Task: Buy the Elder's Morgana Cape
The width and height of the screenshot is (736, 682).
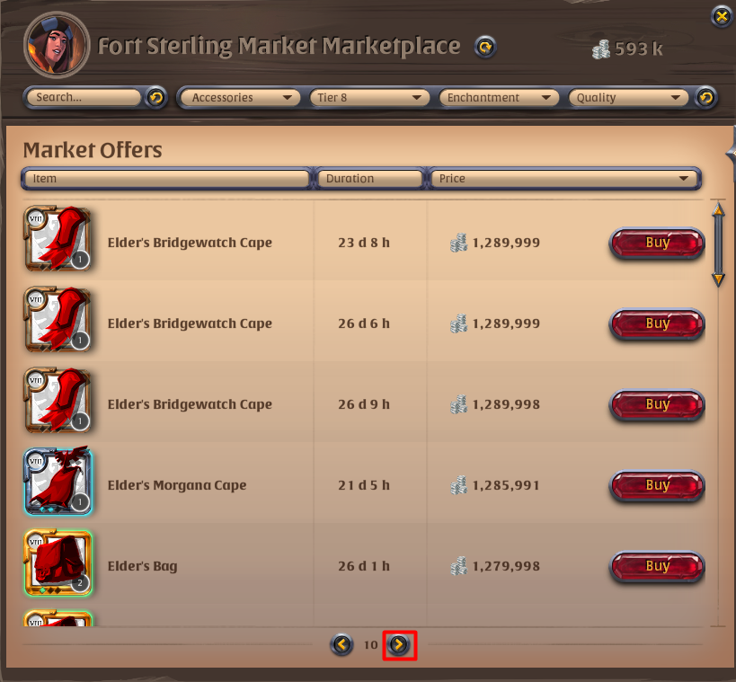Action: [x=657, y=486]
